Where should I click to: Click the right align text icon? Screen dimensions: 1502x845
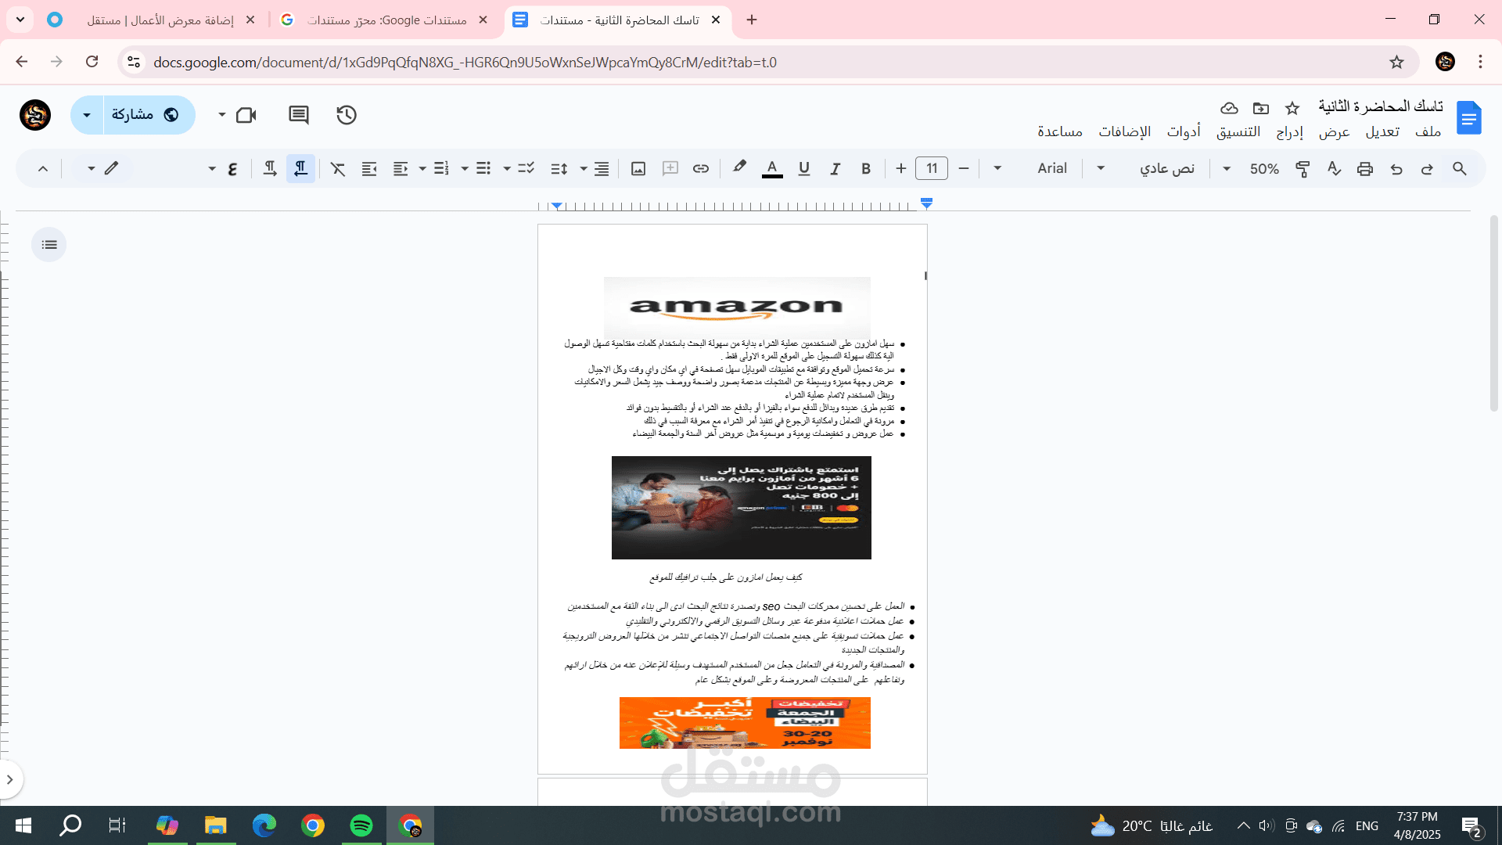pyautogui.click(x=602, y=168)
